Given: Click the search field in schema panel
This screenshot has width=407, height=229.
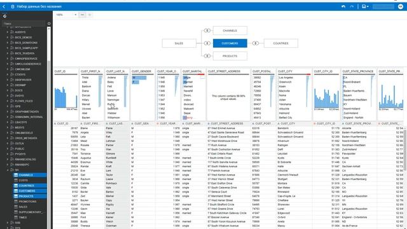Looking at the screenshot, I should [x=24, y=24].
